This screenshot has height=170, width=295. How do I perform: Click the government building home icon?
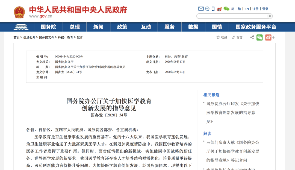click(21, 27)
